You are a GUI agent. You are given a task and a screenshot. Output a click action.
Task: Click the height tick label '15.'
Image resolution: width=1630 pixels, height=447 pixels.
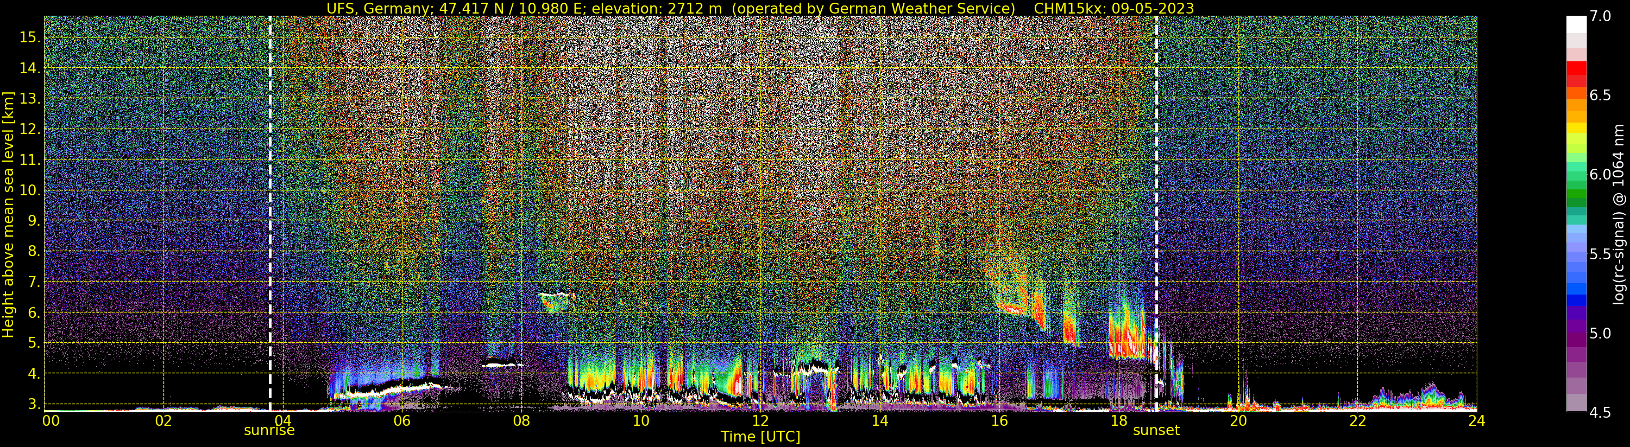click(x=30, y=37)
